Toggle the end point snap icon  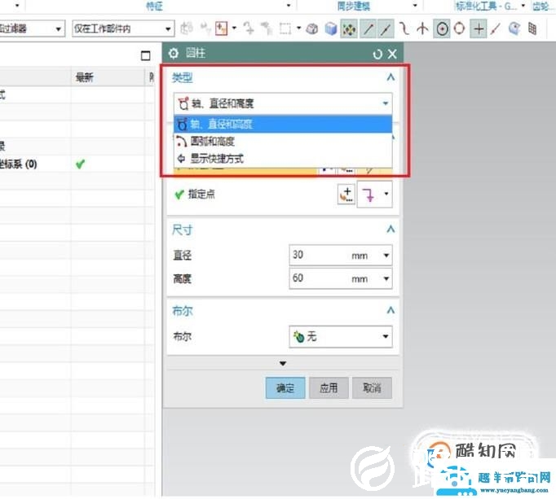(368, 28)
